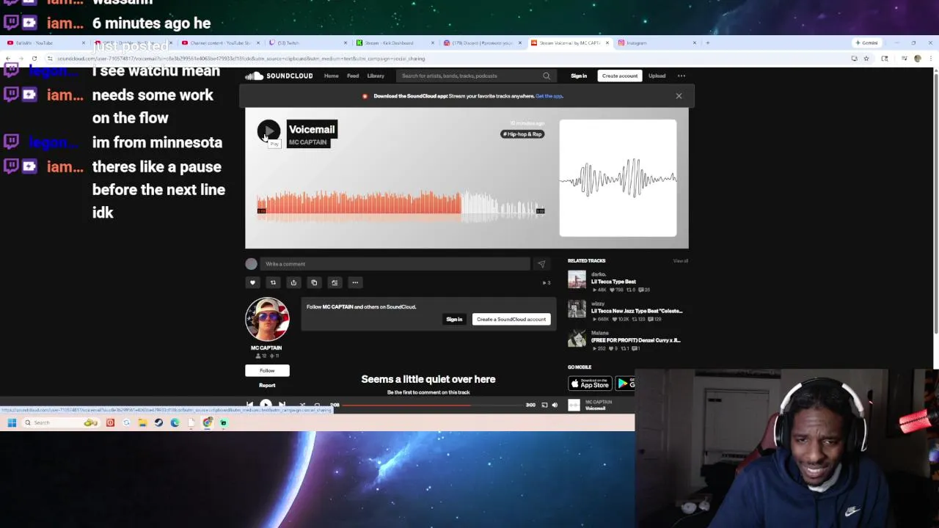
Task: Open the Feed menu item
Action: point(353,76)
